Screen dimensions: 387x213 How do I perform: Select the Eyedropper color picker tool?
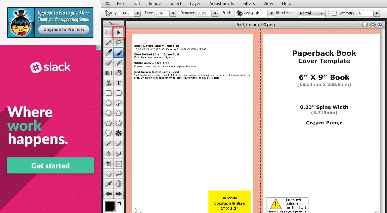[109, 184]
